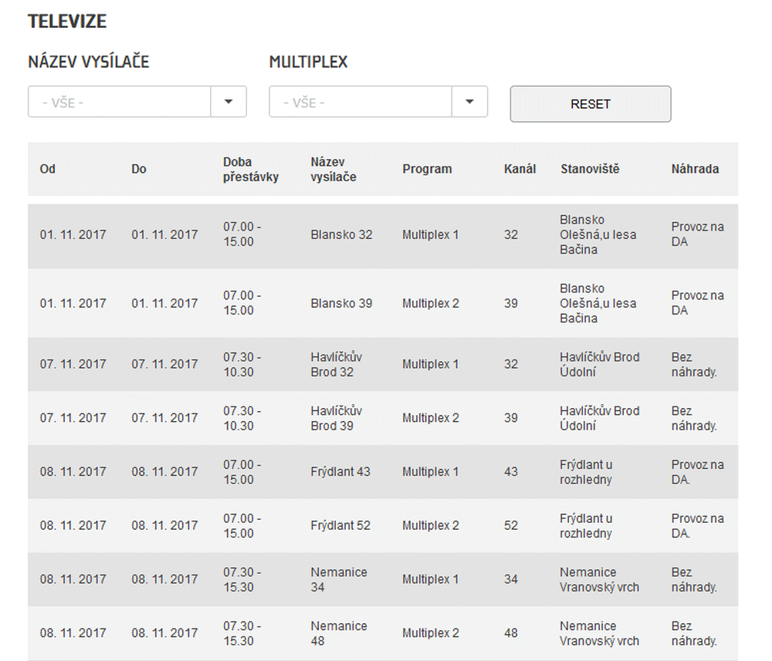Click the Doba přestávky column header
772x661 pixels.
(251, 170)
